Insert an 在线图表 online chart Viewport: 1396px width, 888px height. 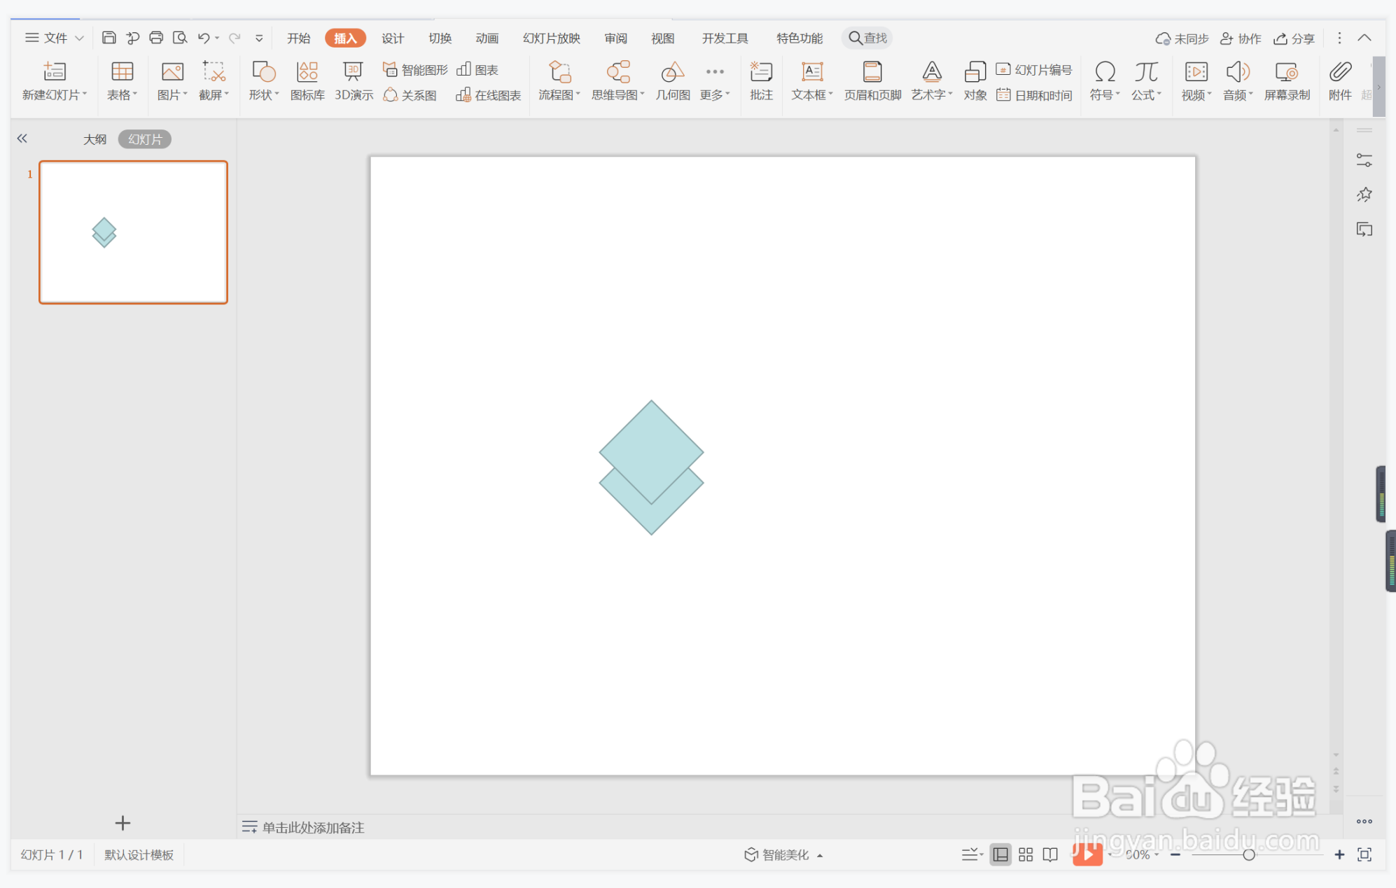point(489,95)
